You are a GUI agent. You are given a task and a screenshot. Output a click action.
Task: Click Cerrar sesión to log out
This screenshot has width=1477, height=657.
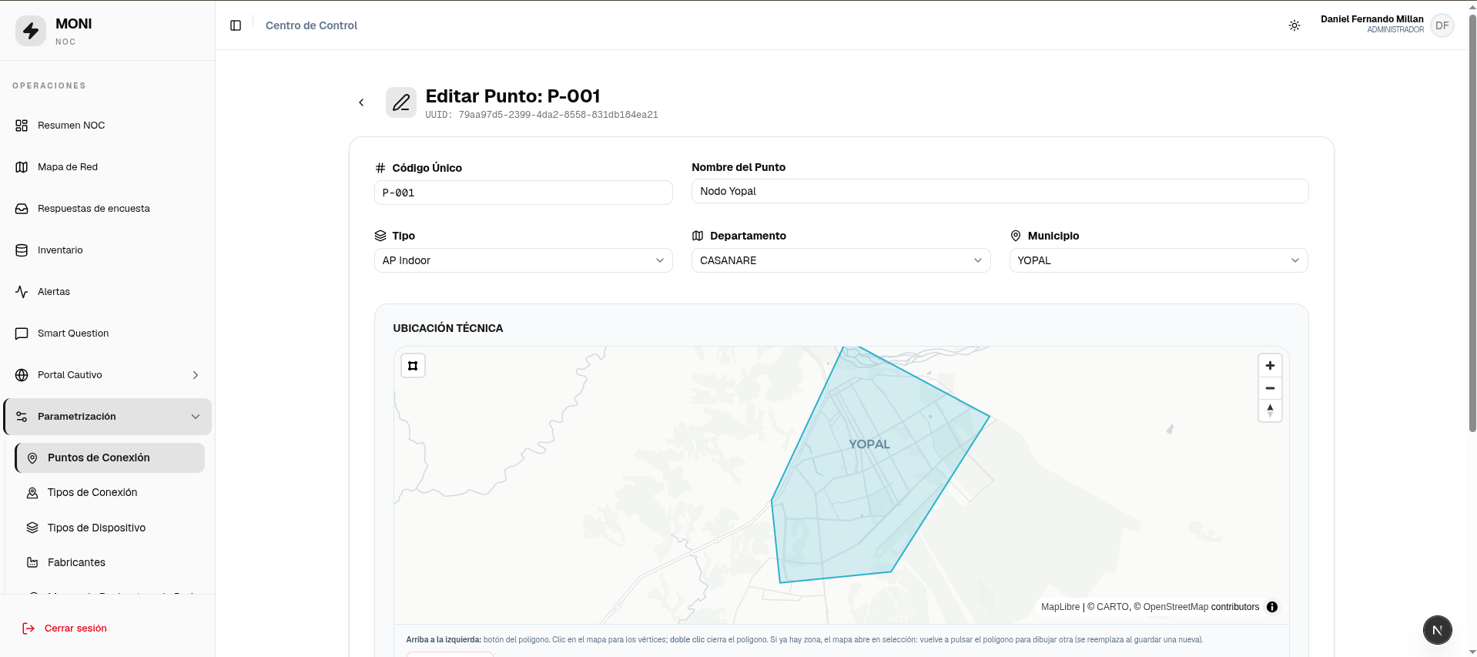coord(65,629)
